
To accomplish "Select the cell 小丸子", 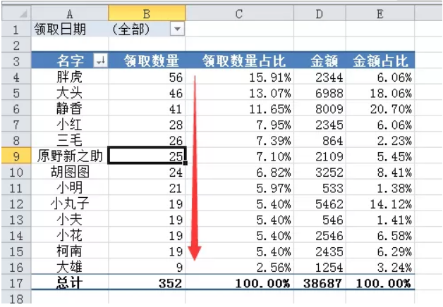I will click(x=70, y=203).
